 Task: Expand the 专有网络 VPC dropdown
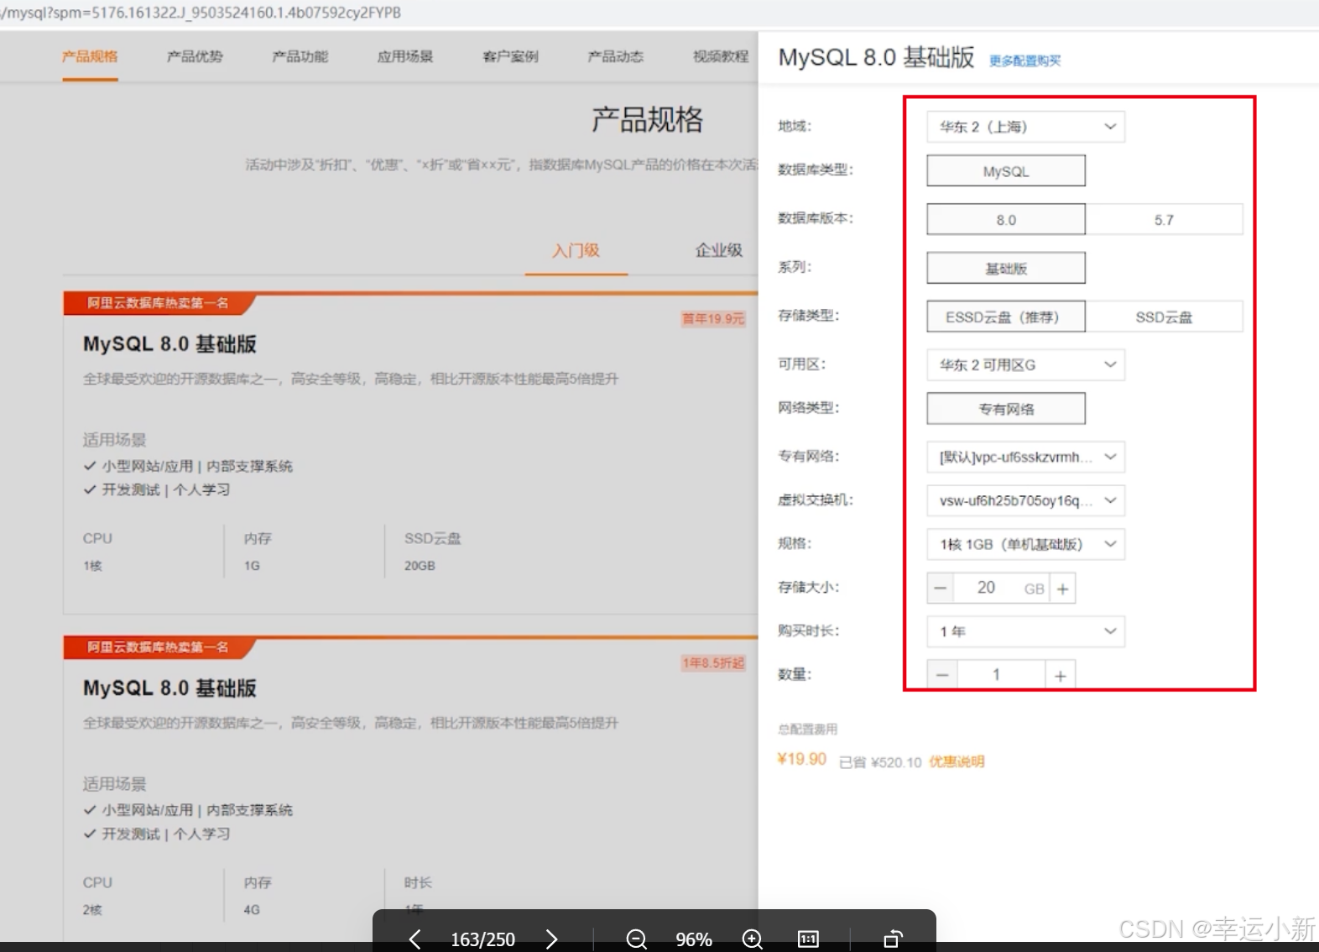(1025, 458)
